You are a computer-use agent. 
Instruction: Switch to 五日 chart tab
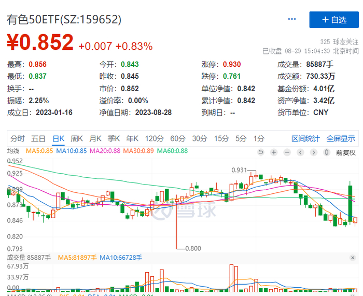click(x=38, y=138)
